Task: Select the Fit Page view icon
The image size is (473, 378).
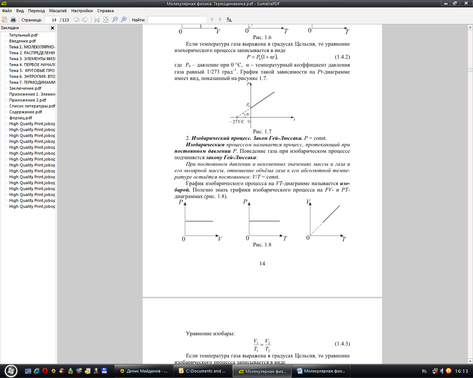Action: 106,20
